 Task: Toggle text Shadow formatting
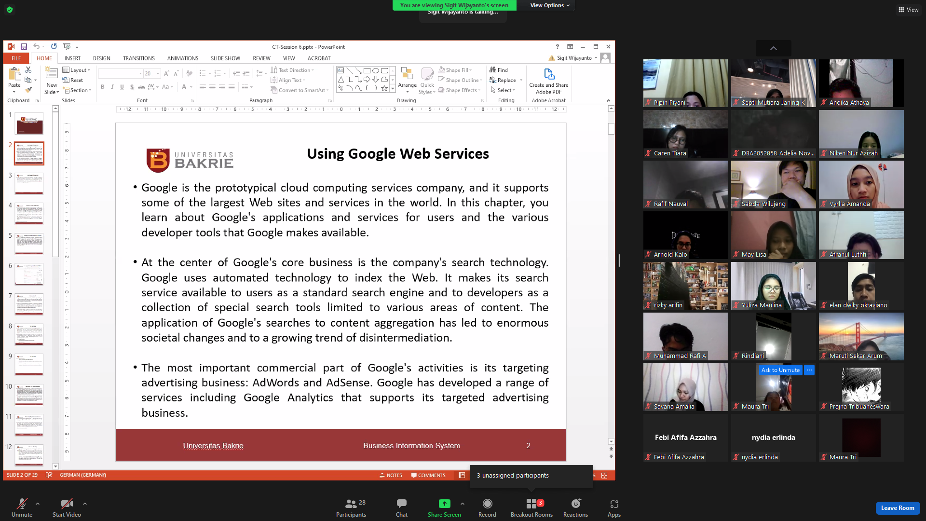tap(132, 87)
